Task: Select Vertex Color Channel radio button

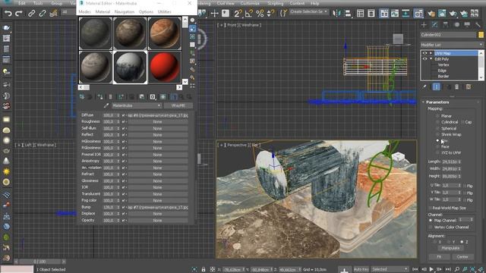Action: (431, 227)
